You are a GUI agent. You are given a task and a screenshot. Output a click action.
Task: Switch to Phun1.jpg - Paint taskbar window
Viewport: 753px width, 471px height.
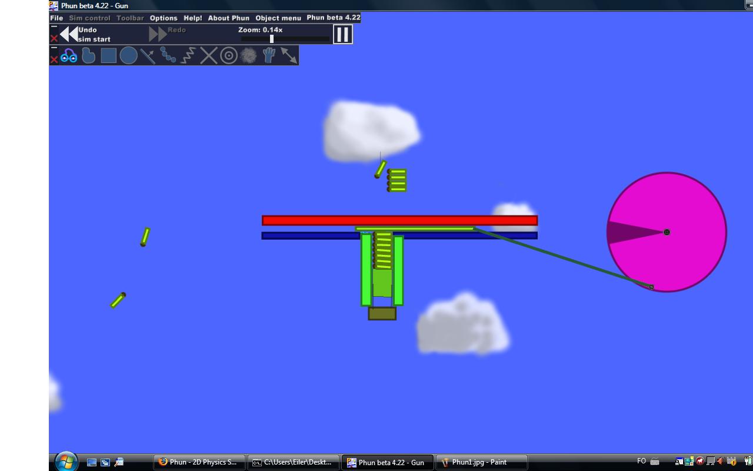pyautogui.click(x=482, y=462)
